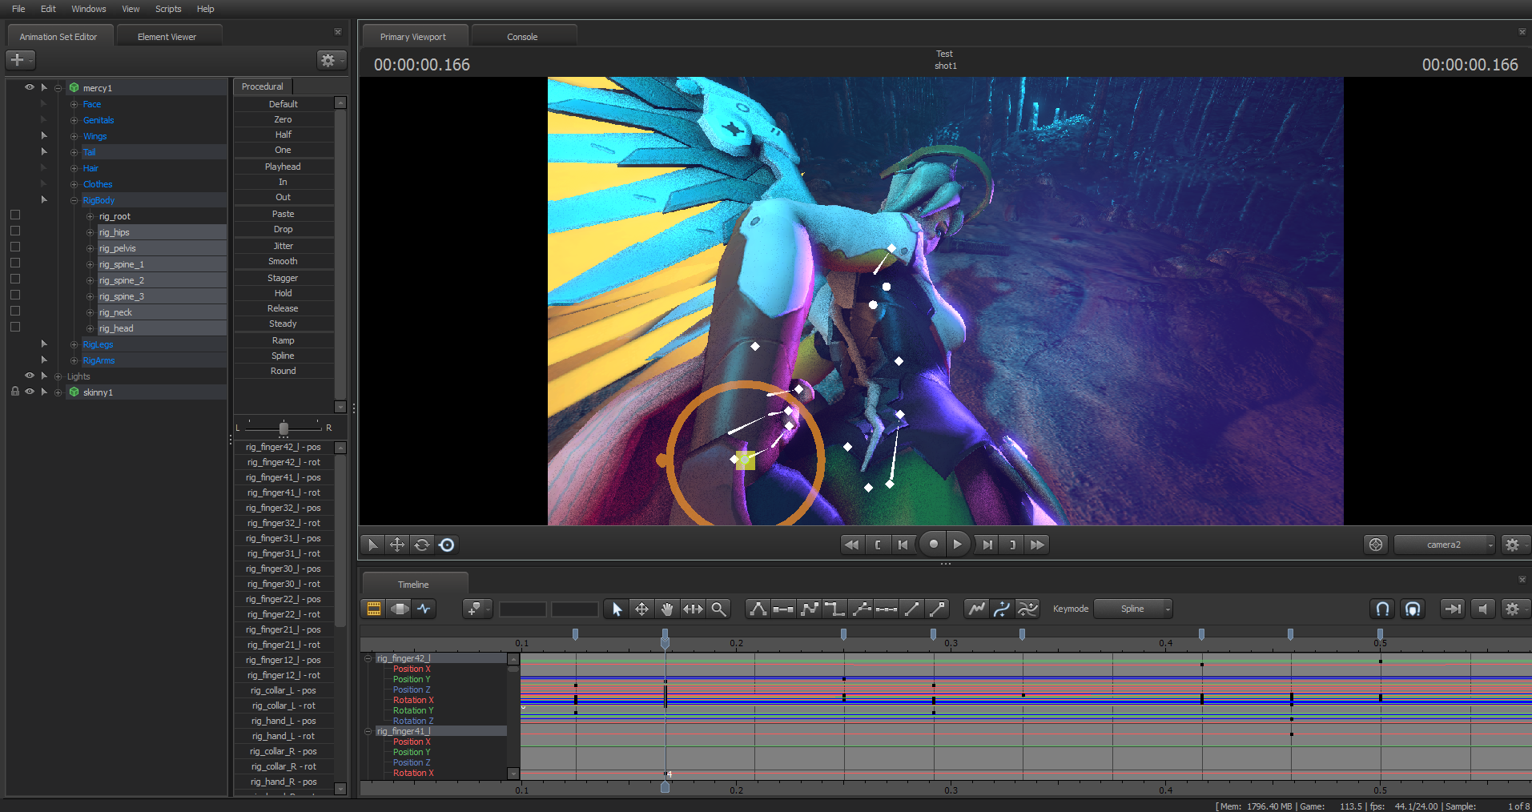Open the Scripts menu
1532x812 pixels.
tap(168, 9)
